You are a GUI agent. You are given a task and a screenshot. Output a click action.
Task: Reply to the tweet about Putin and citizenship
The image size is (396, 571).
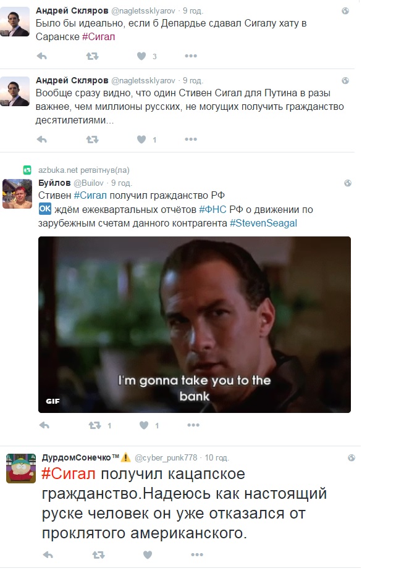point(42,140)
